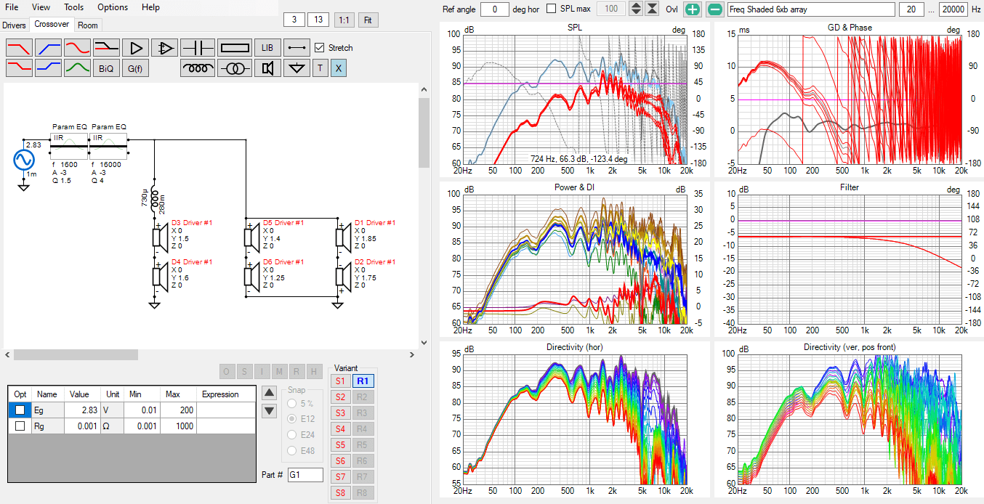Screen dimensions: 984x504
Task: Switch to the Crossover tab
Action: click(x=52, y=25)
